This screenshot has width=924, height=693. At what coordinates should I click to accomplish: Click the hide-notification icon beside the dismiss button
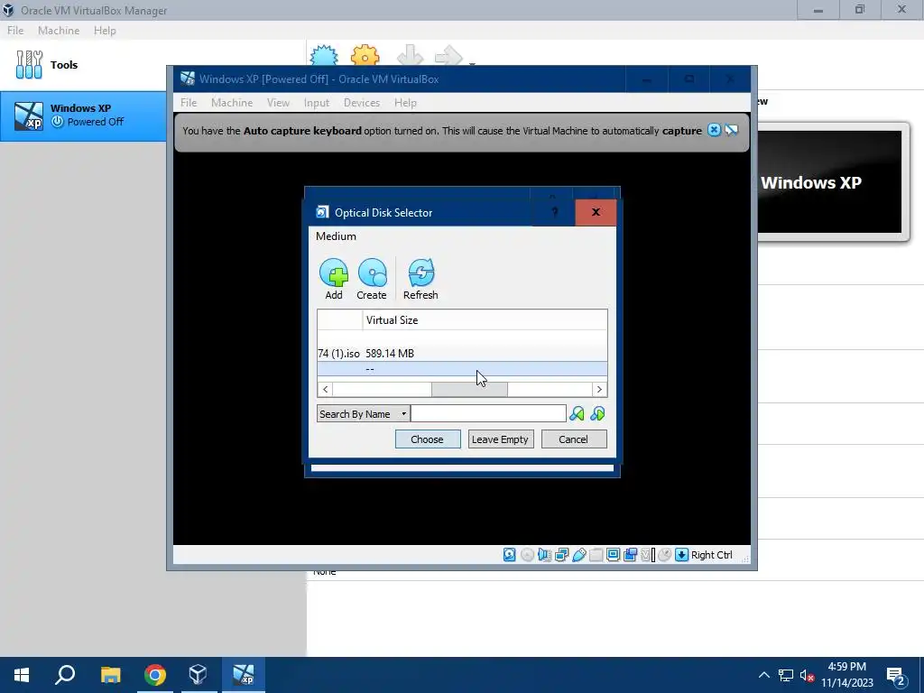[731, 130]
